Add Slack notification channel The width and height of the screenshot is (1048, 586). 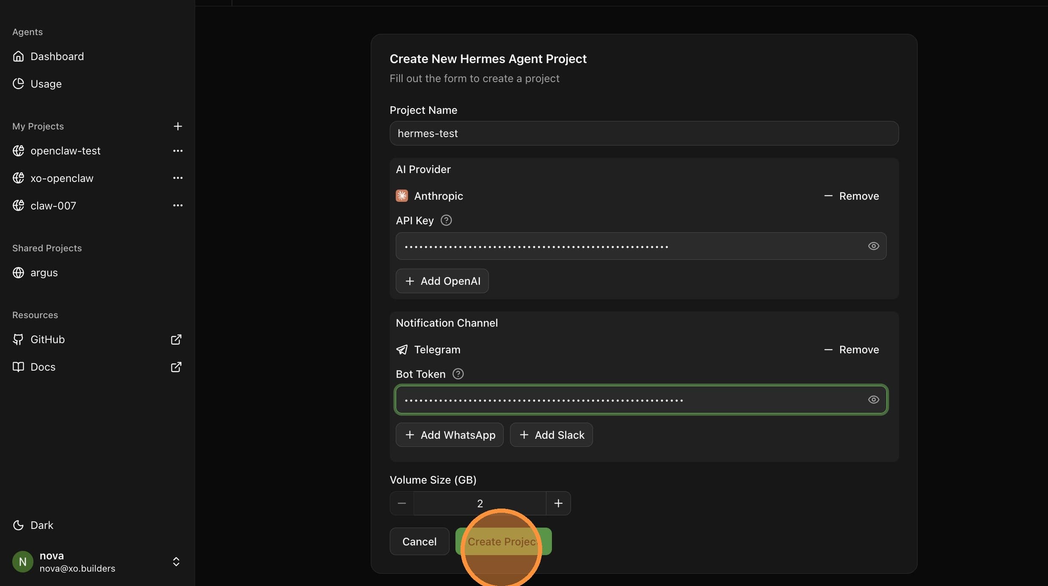pyautogui.click(x=551, y=435)
